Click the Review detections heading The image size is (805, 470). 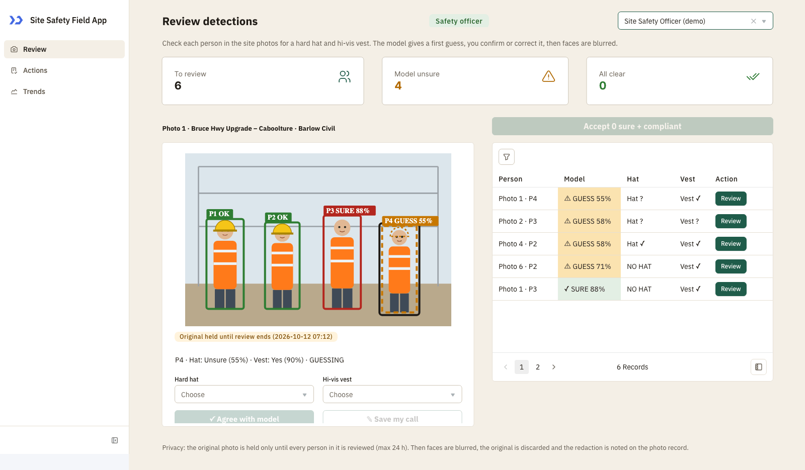tap(210, 21)
